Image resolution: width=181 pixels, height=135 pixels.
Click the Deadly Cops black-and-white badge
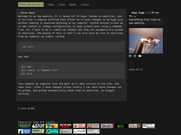tap(38, 126)
